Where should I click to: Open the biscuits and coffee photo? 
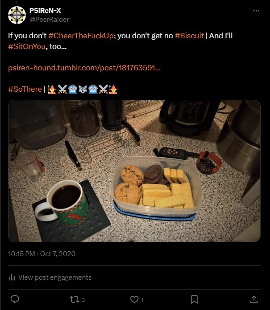click(x=134, y=171)
